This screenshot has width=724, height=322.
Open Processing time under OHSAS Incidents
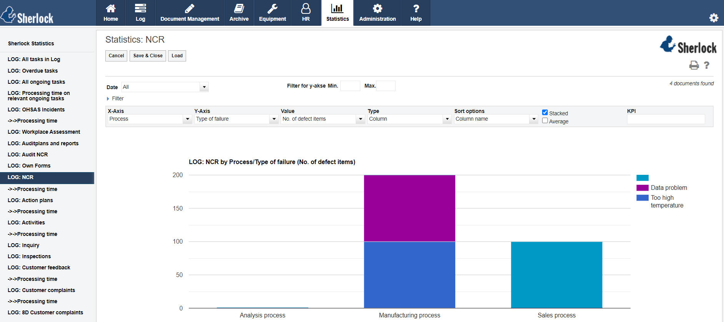(x=32, y=121)
